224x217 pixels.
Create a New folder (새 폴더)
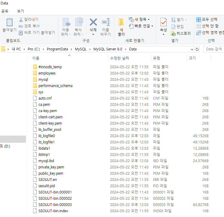121,27
